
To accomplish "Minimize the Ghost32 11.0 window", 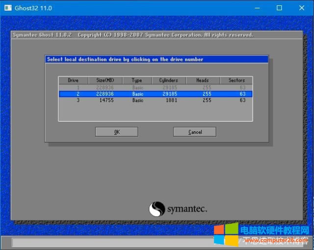I will coord(257,8).
